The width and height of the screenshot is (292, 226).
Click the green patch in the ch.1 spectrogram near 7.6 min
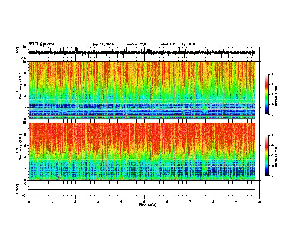click(205, 108)
